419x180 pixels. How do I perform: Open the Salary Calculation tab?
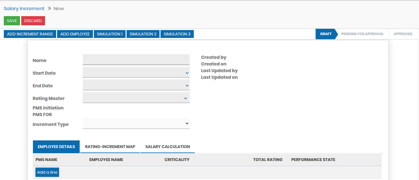[167, 147]
